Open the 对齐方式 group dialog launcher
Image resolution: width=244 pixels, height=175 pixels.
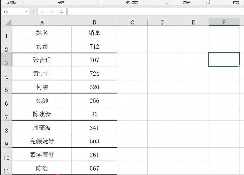click(x=166, y=3)
